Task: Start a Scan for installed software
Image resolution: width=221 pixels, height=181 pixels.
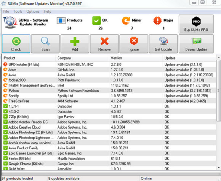Action: coord(45,44)
